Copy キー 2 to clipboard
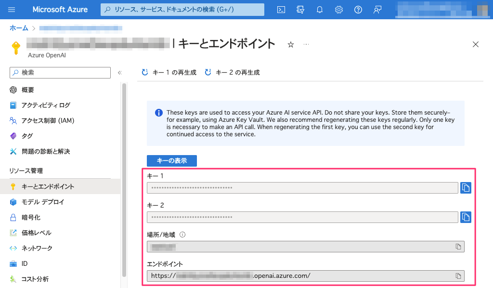This screenshot has height=288, width=493. [466, 217]
